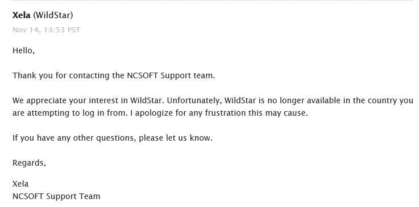Click 'are attempting to log in from'
This screenshot has height=207, width=419.
[x=70, y=113]
